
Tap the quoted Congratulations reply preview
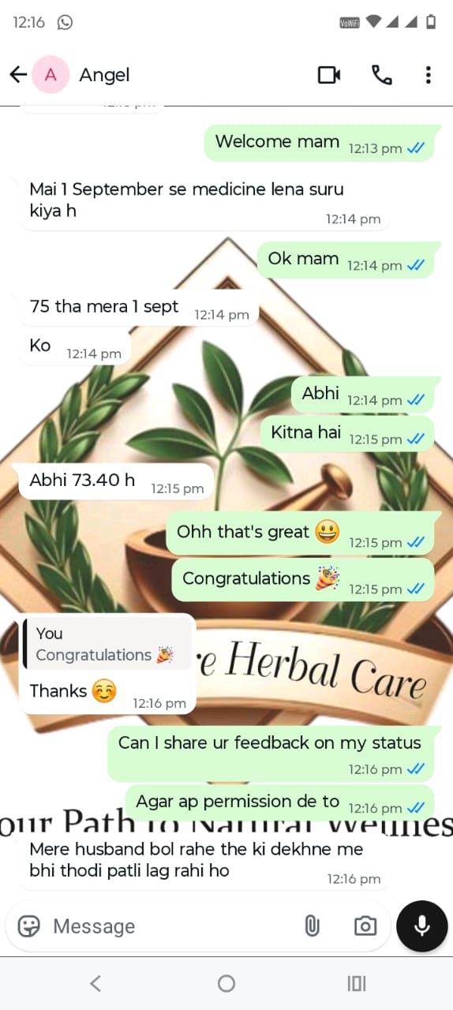pos(106,644)
